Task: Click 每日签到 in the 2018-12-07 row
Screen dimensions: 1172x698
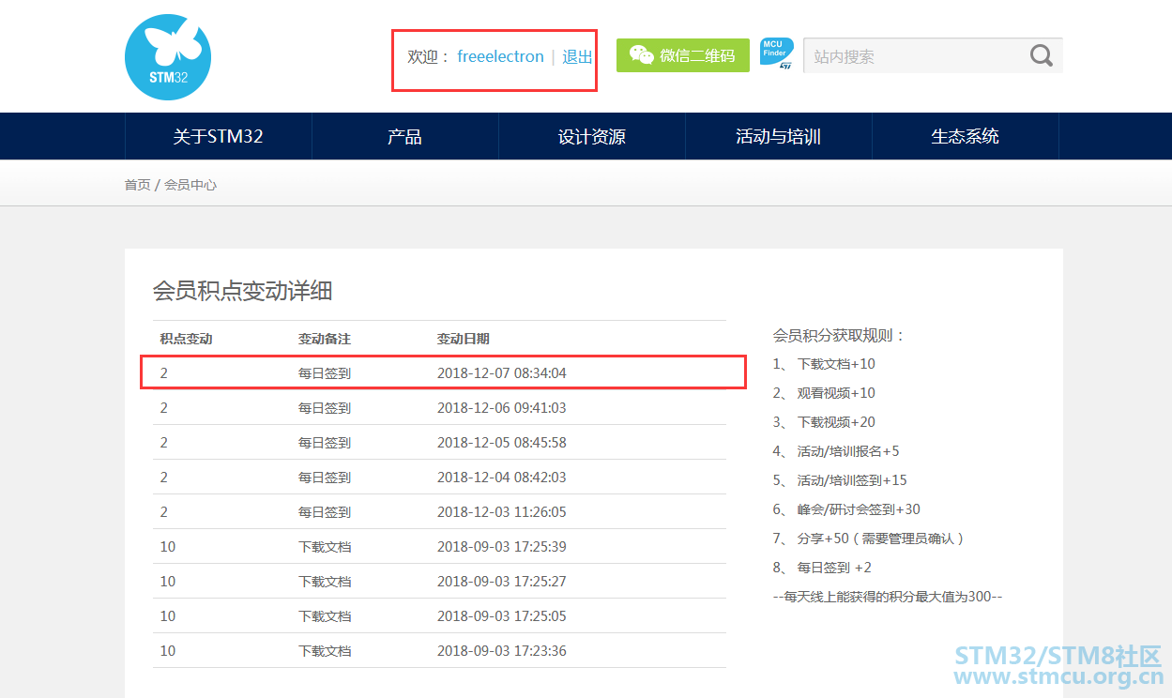Action: (325, 373)
